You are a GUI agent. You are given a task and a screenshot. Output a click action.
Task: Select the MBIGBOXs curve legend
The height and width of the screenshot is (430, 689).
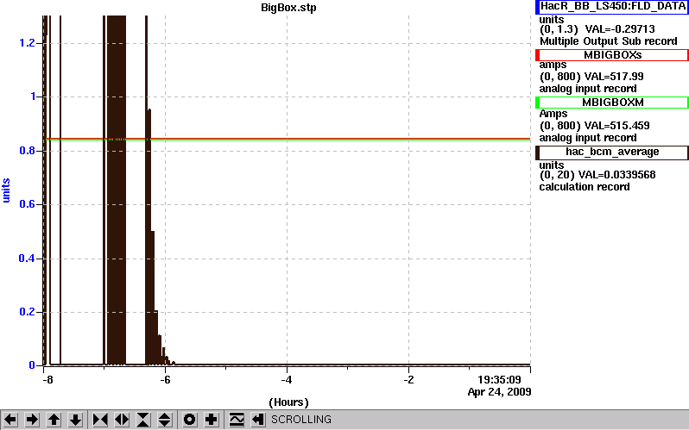[612, 55]
